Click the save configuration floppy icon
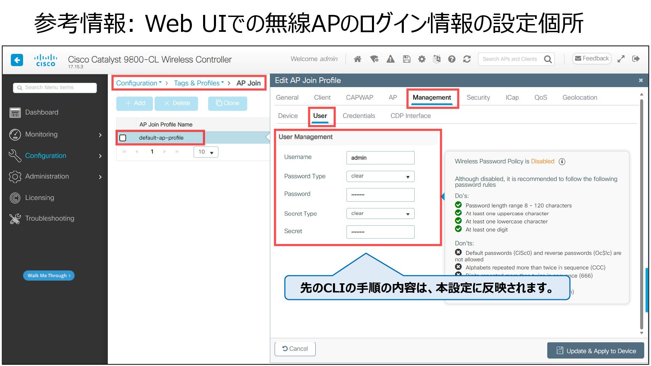Viewport: 651px width, 366px height. tap(407, 59)
